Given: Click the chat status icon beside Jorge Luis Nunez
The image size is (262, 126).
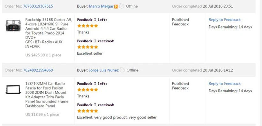Looking at the screenshot, I should [122, 70].
